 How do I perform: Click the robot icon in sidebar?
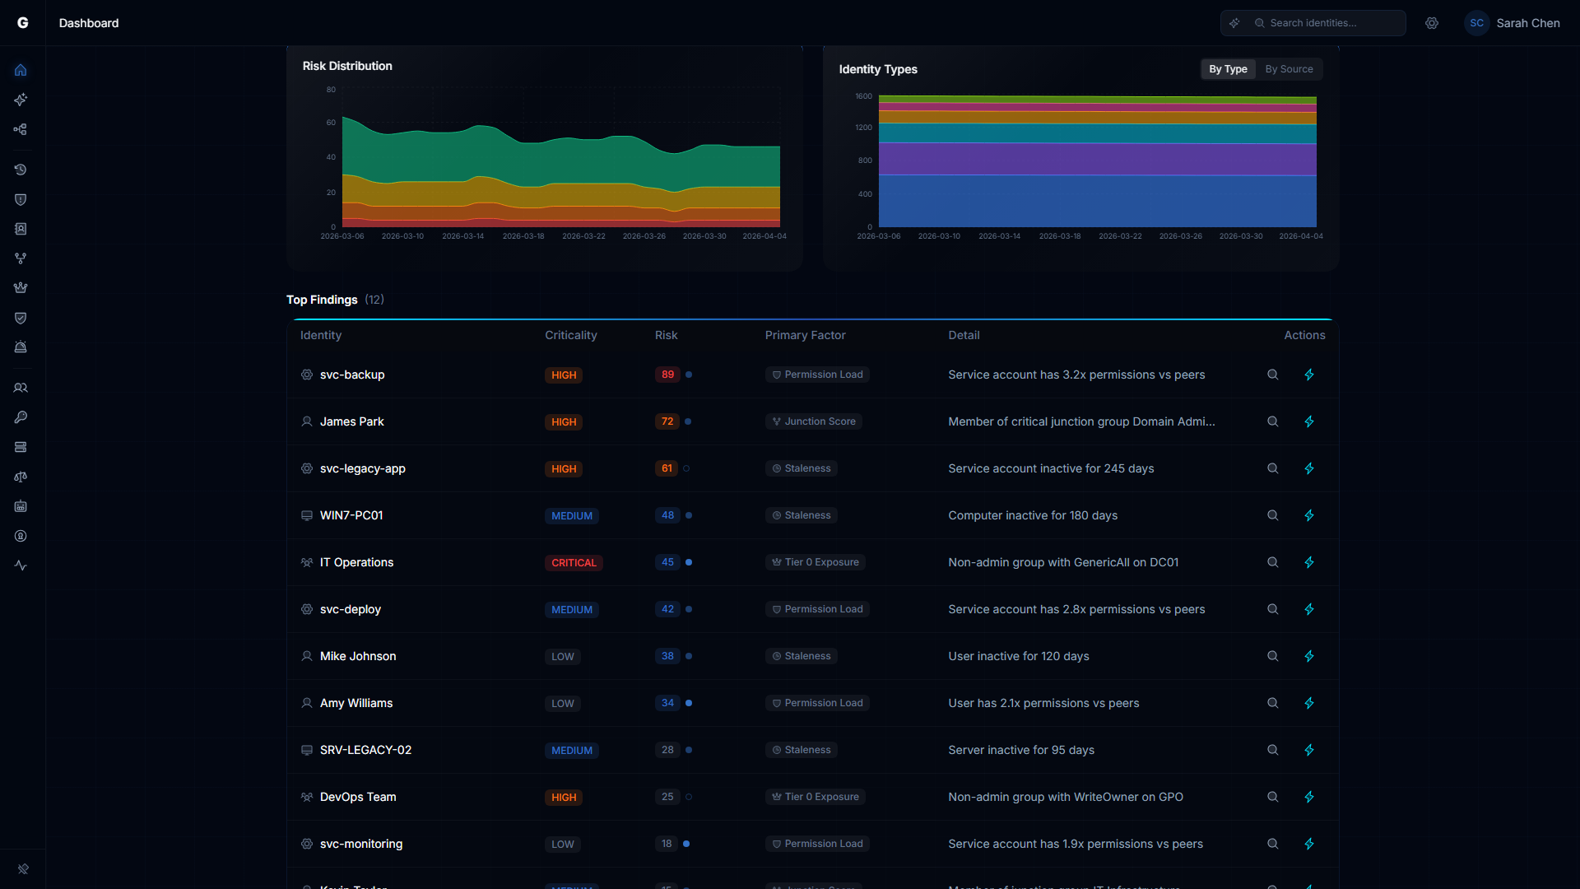21,506
